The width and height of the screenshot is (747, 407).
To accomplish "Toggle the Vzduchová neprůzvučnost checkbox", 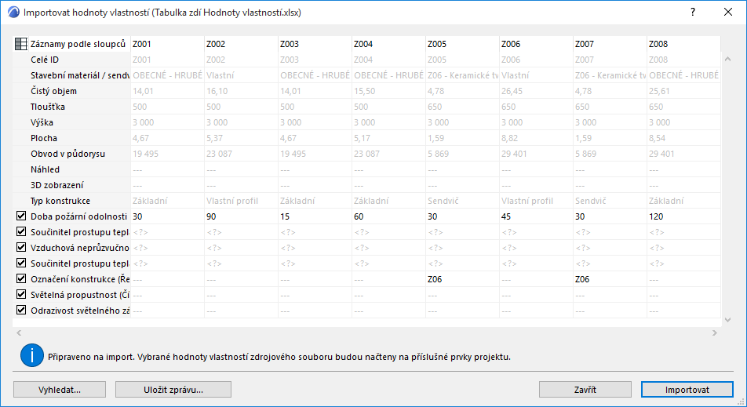I will (x=21, y=248).
